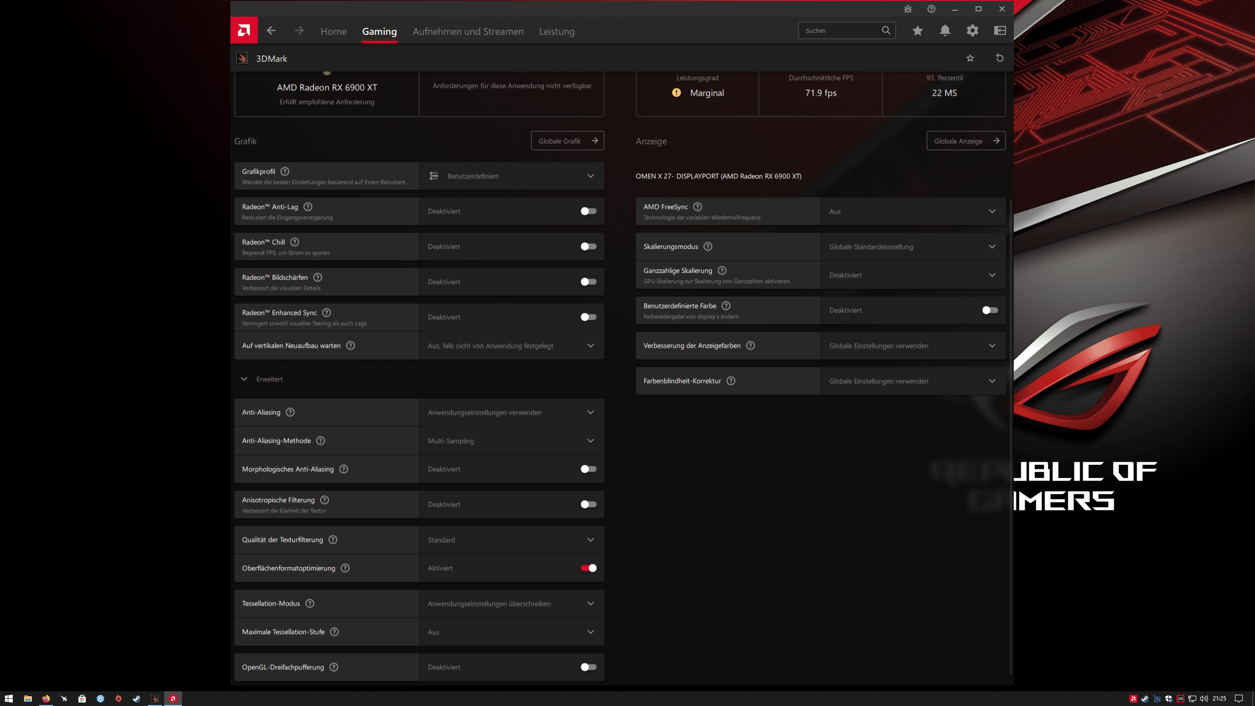Open File Explorer from taskbar
The height and width of the screenshot is (706, 1255).
[x=27, y=699]
